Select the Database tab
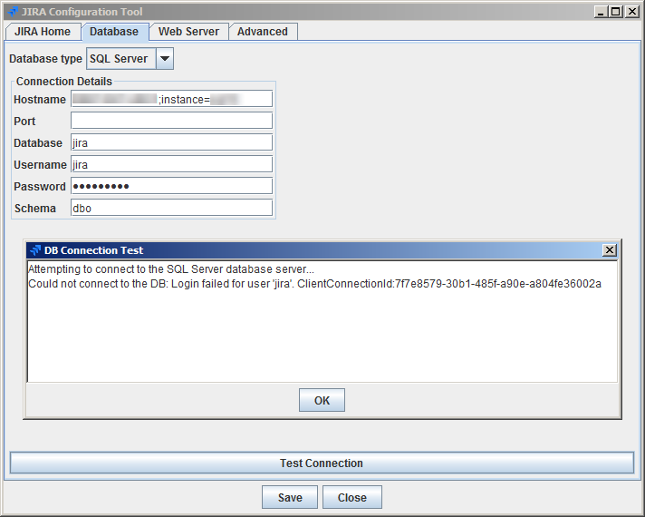This screenshot has width=645, height=517. click(x=114, y=32)
